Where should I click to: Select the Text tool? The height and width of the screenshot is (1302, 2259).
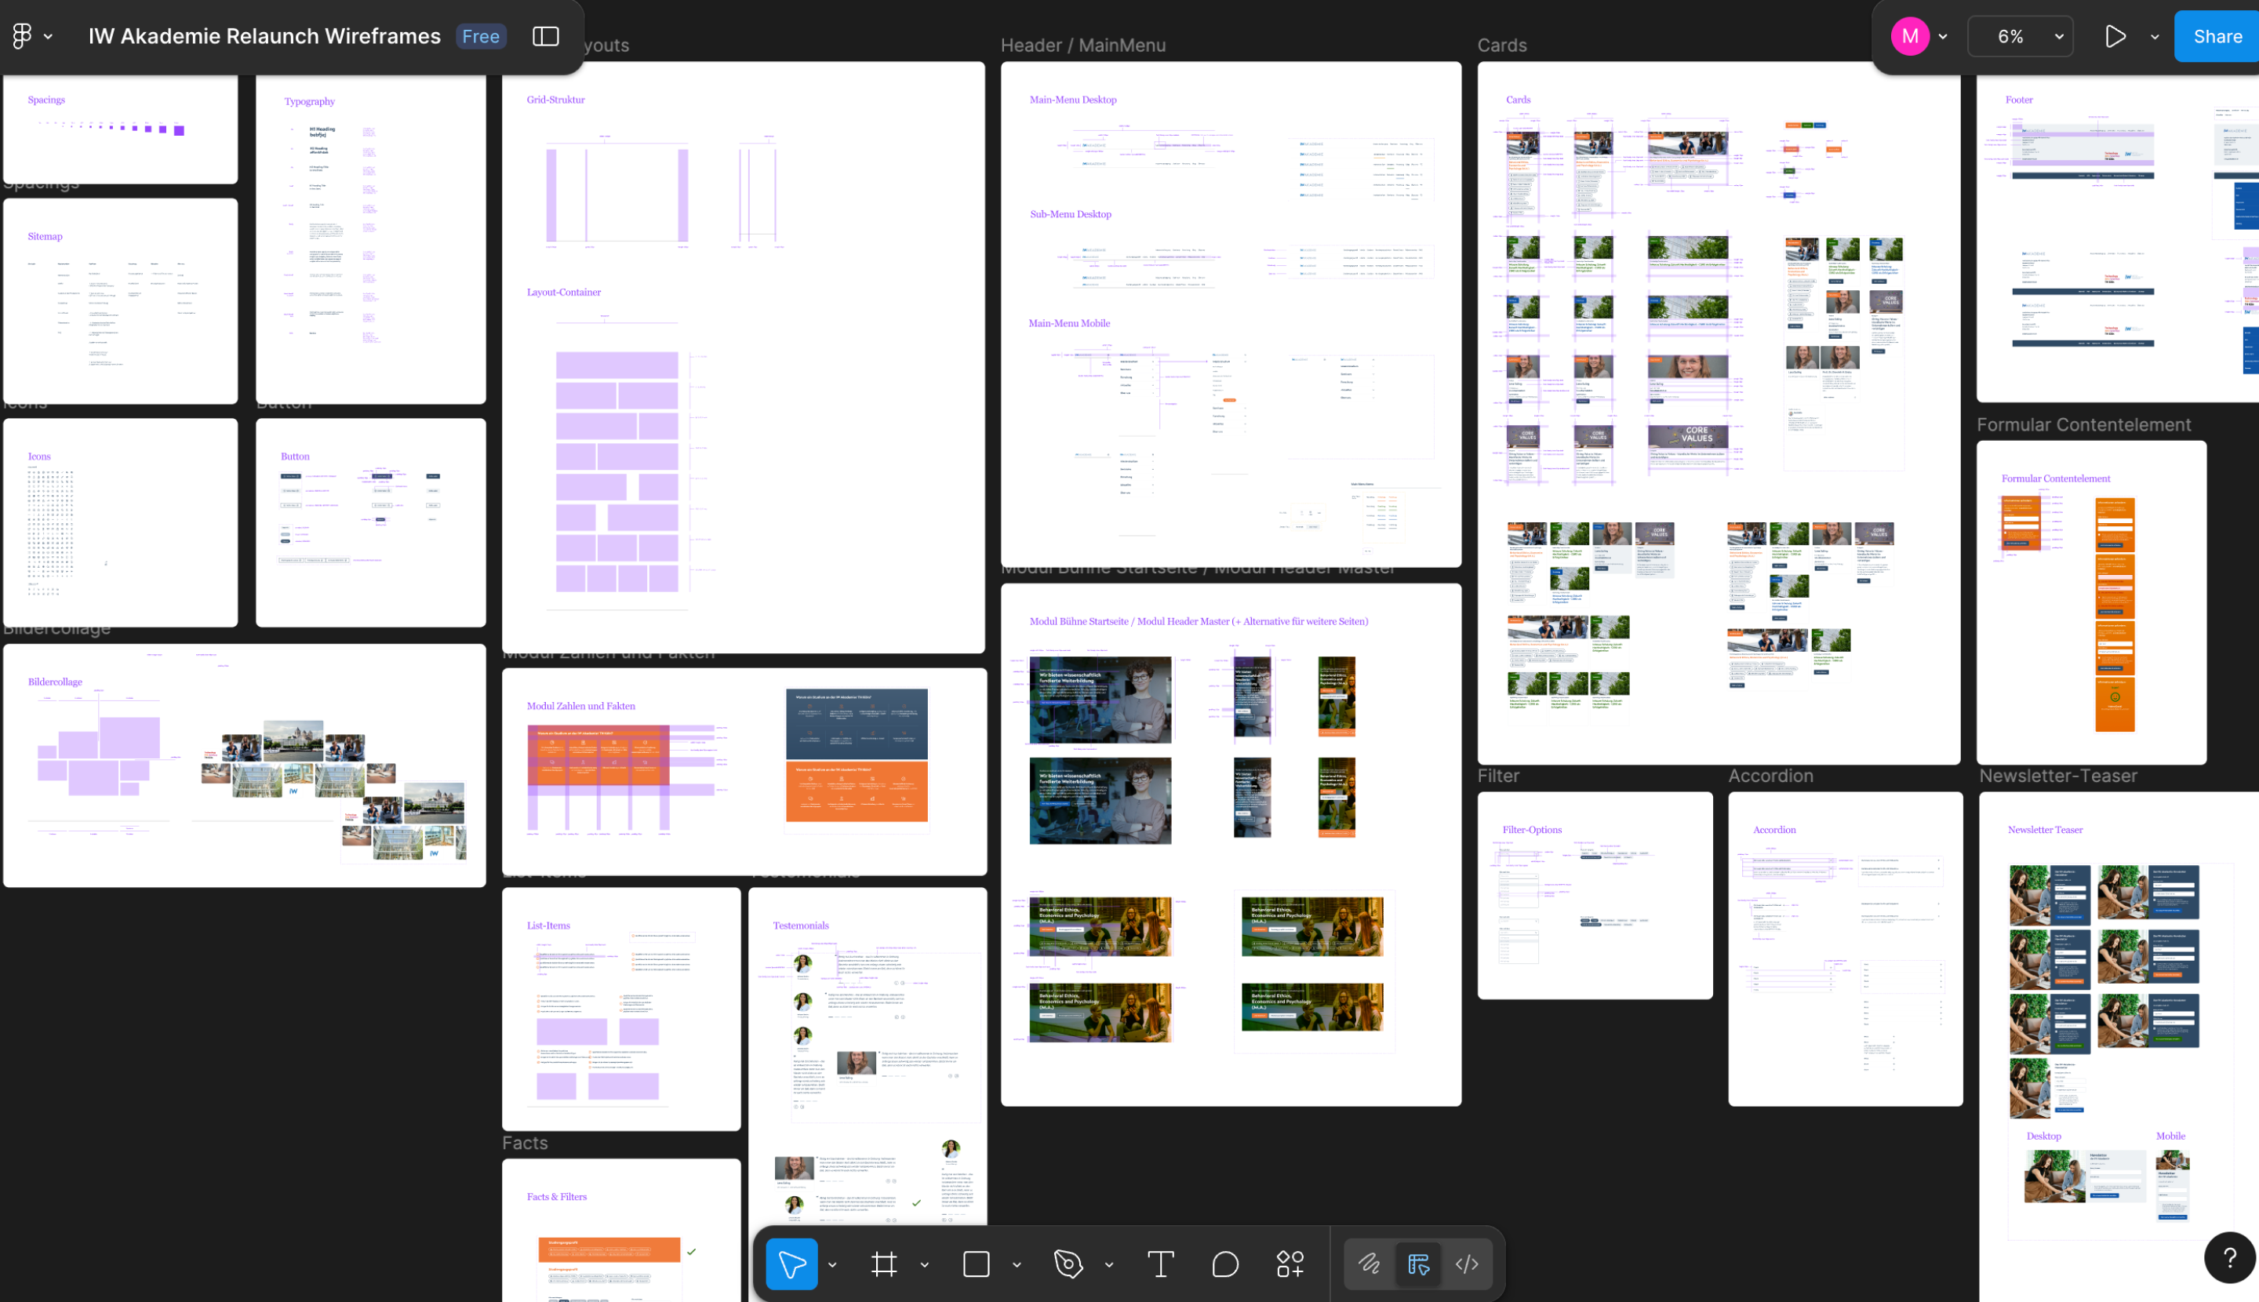pos(1161,1264)
